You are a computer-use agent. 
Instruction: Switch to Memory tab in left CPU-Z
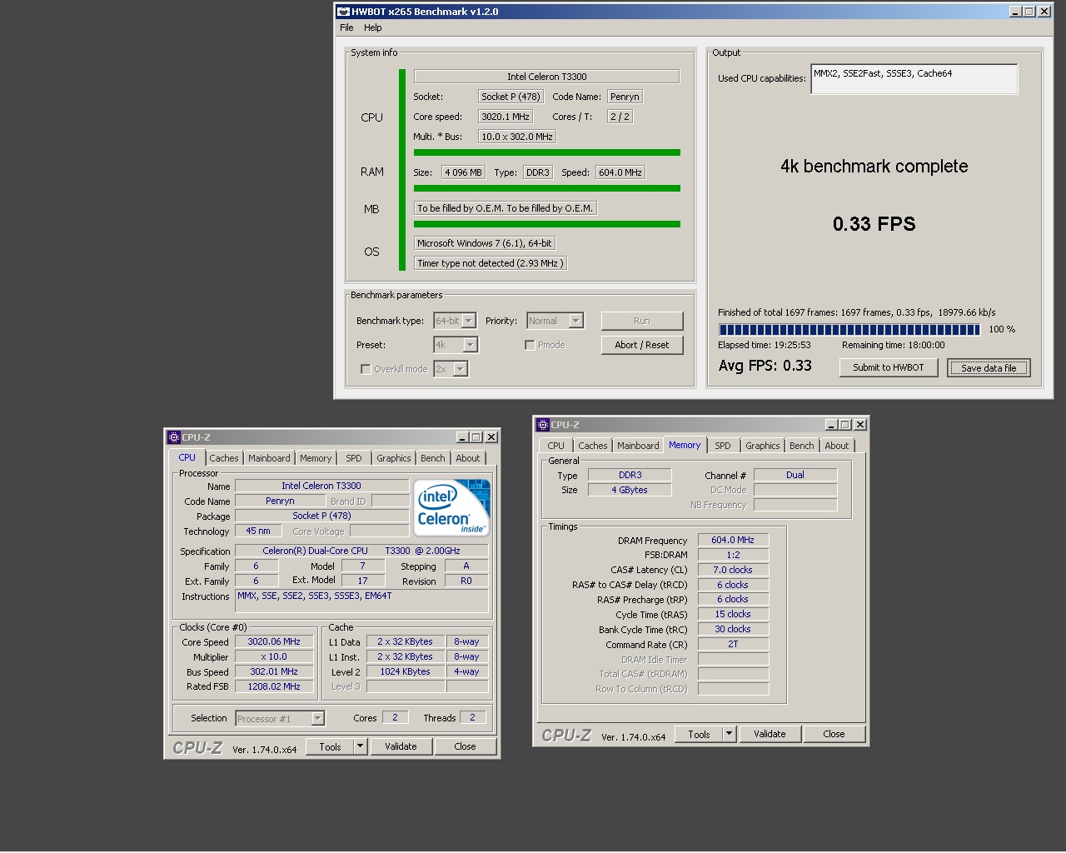(x=316, y=458)
